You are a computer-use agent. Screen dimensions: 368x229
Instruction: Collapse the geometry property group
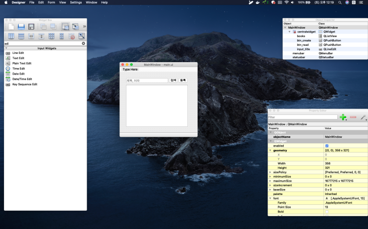click(270, 151)
